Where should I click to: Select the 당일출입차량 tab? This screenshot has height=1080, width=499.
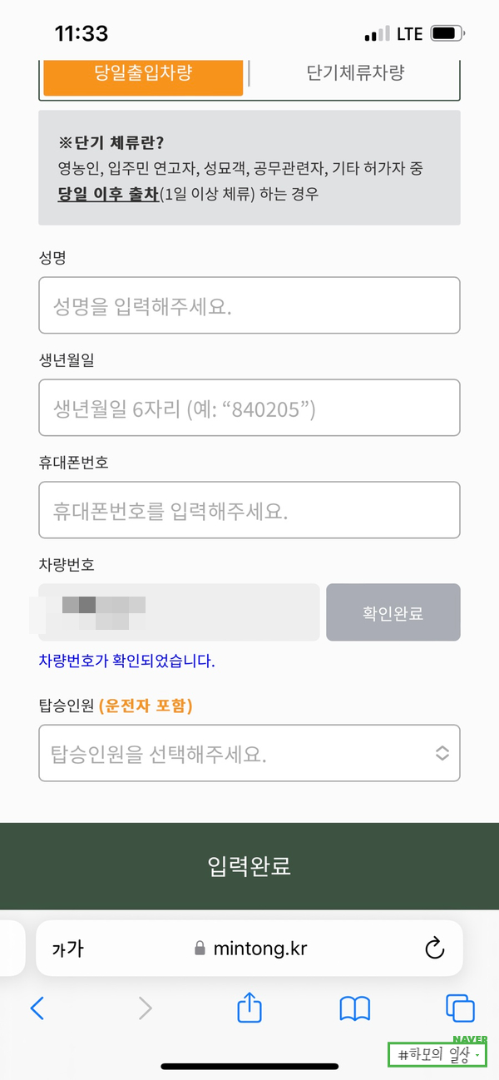tap(143, 73)
